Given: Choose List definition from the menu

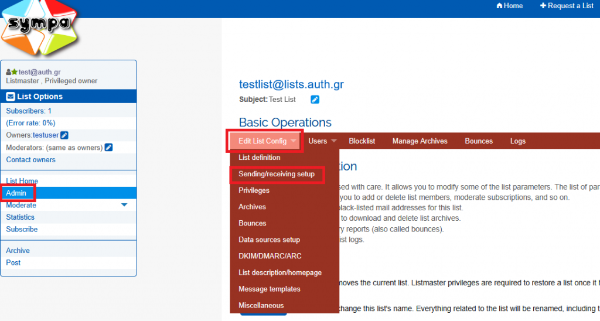Looking at the screenshot, I should point(259,158).
